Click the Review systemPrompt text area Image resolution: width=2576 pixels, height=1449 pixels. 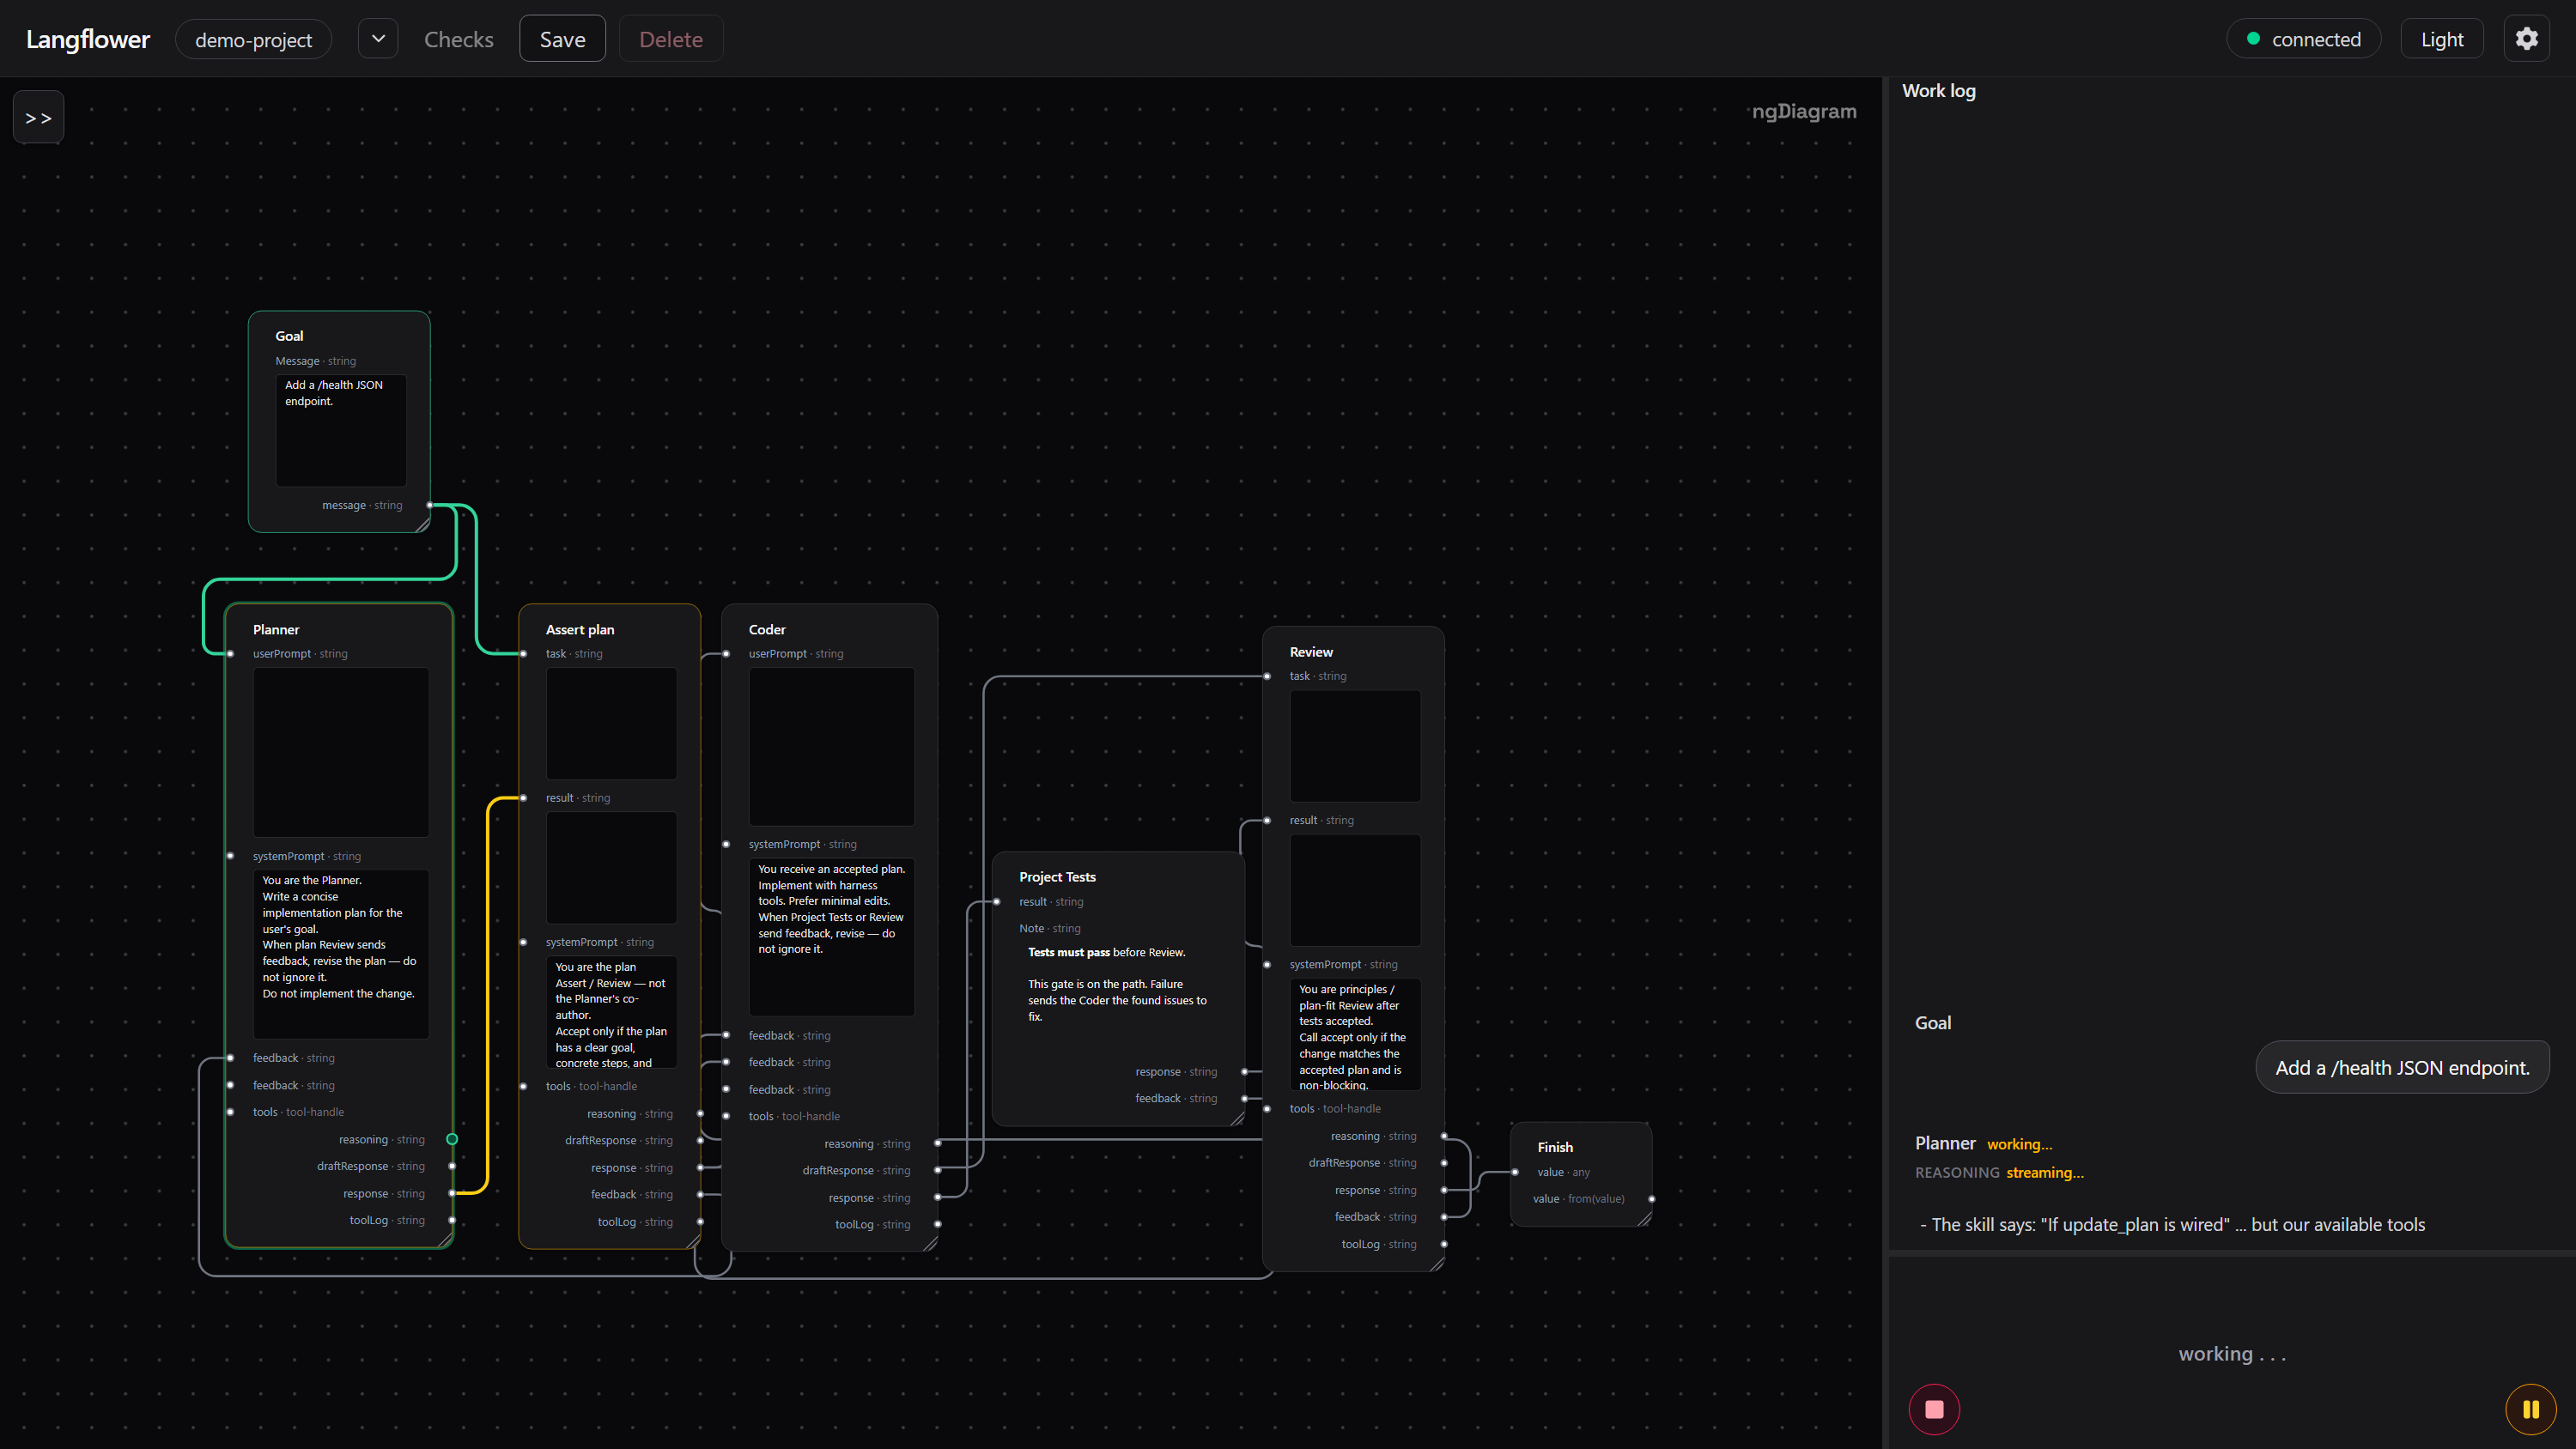tap(1355, 1034)
